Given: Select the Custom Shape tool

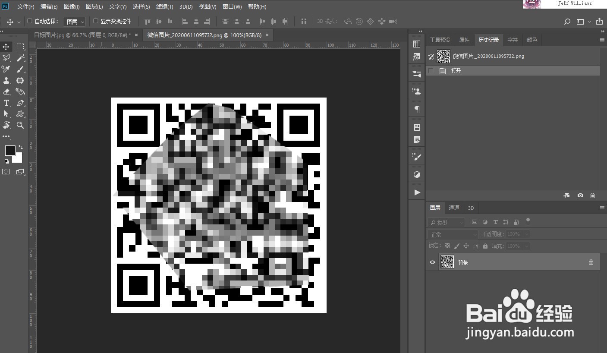Looking at the screenshot, I should (x=20, y=114).
